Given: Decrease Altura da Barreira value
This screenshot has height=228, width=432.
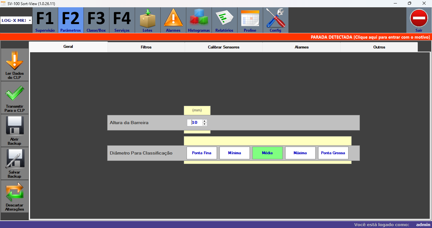Looking at the screenshot, I should point(205,124).
